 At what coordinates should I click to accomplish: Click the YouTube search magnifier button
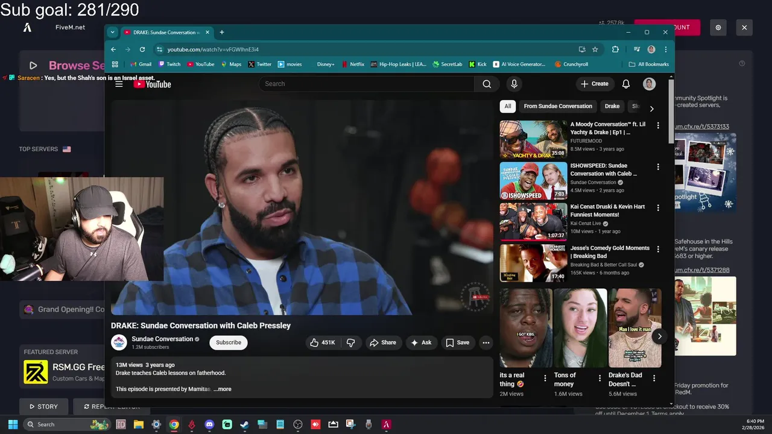487,84
